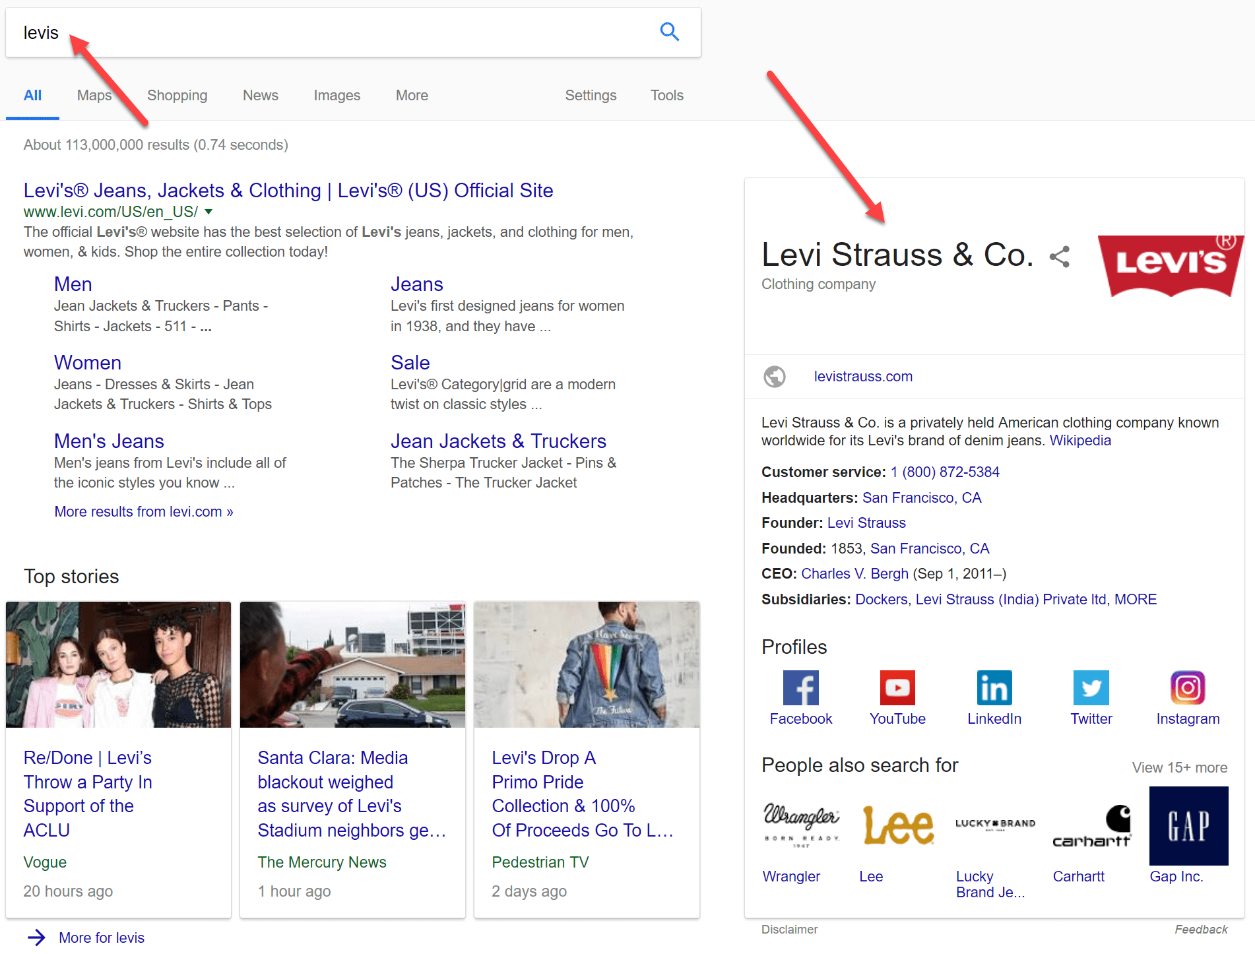
Task: Click the Lucky Brand logo
Action: click(995, 825)
